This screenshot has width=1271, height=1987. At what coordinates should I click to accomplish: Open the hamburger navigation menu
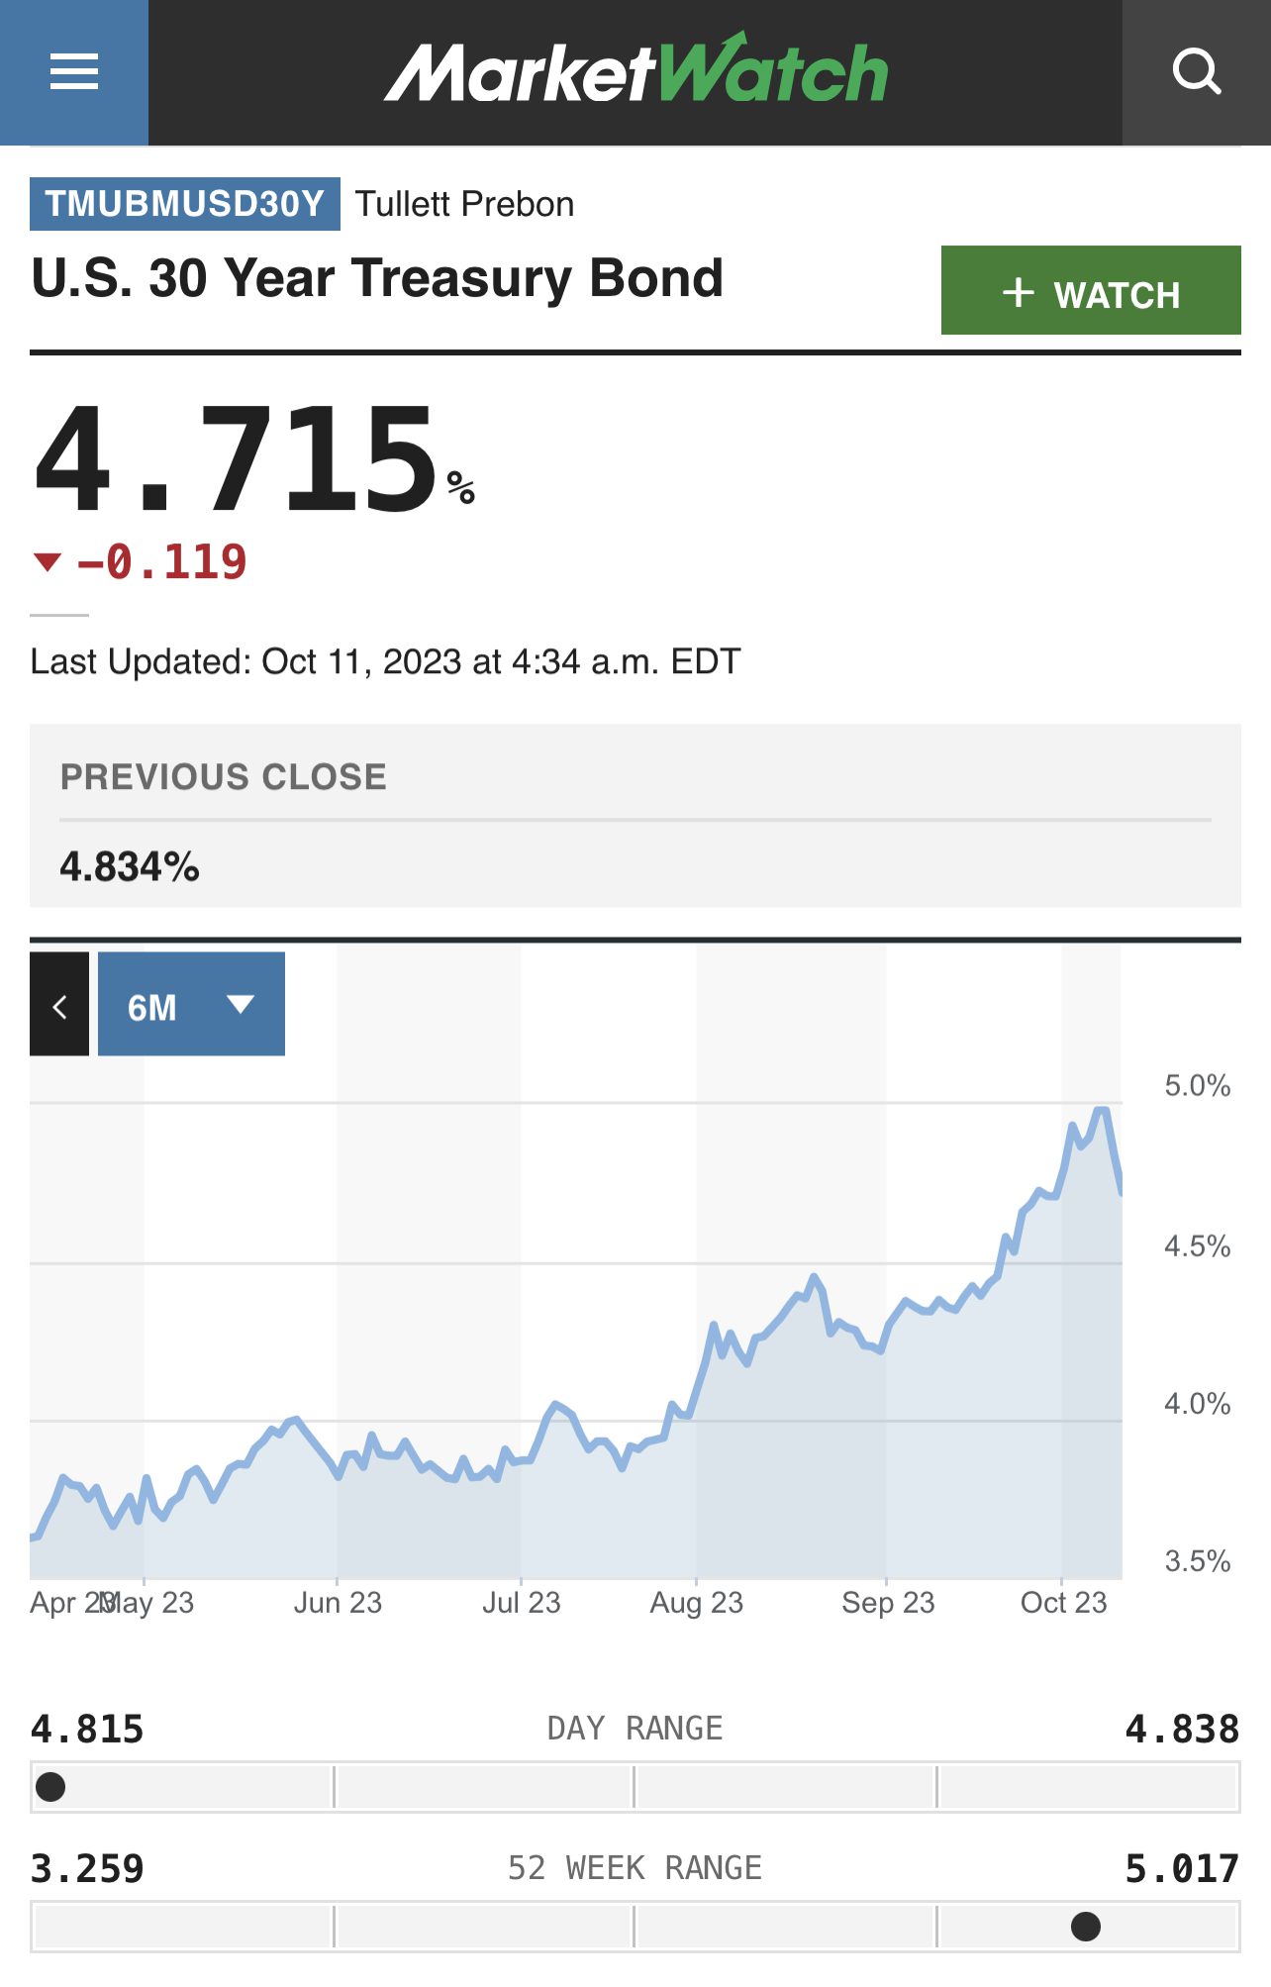click(x=74, y=72)
